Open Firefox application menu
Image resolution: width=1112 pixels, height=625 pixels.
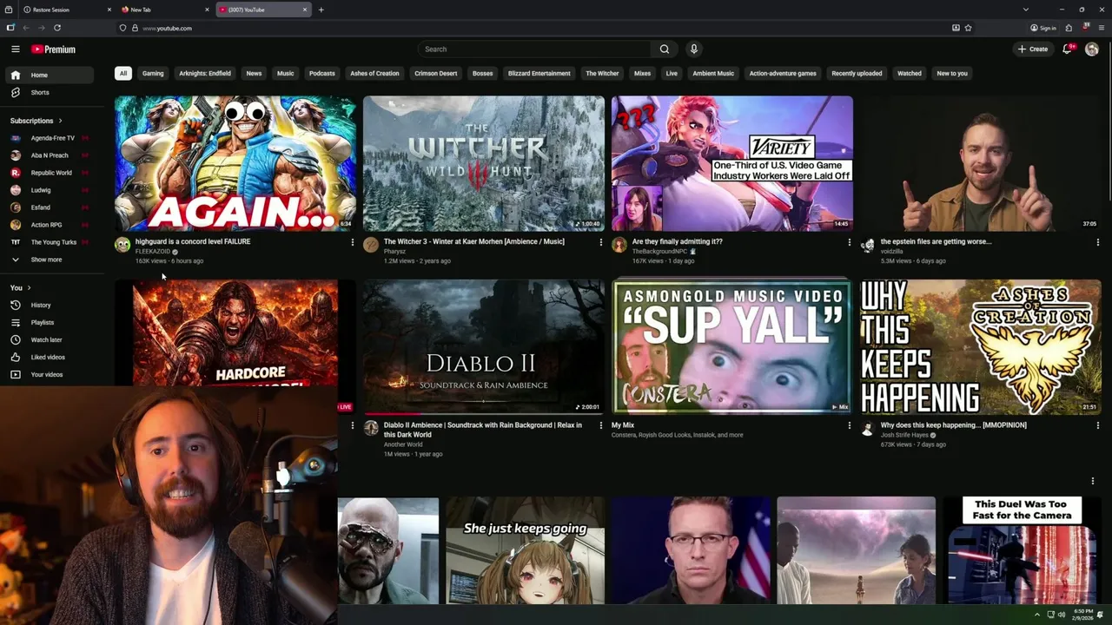1101,28
